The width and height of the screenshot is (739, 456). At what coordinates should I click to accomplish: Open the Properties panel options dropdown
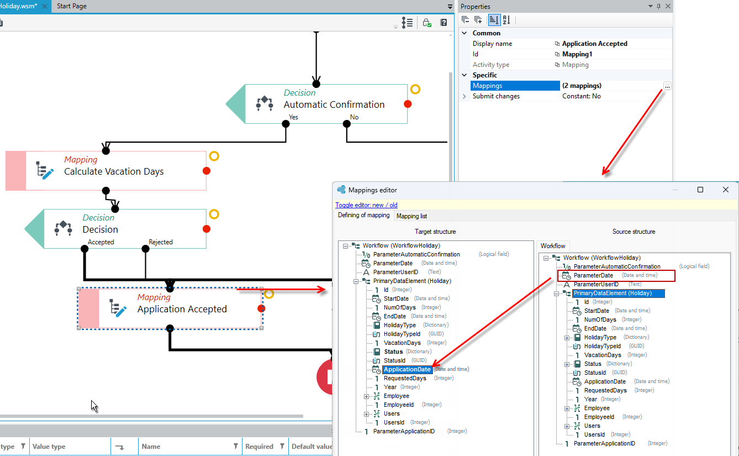(x=650, y=6)
